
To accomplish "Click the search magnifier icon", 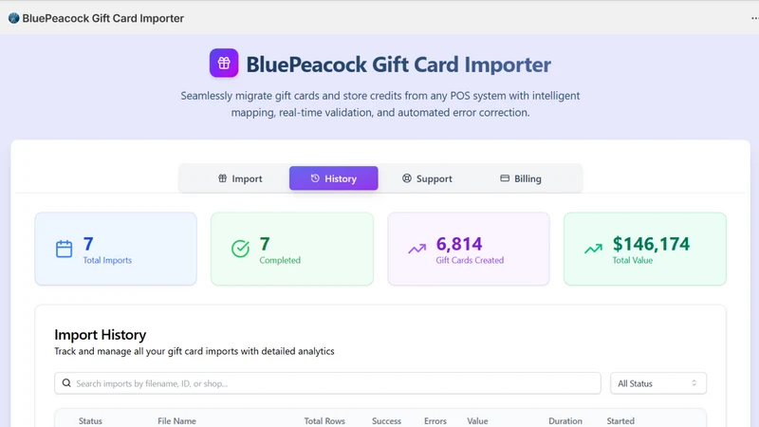I will [66, 383].
